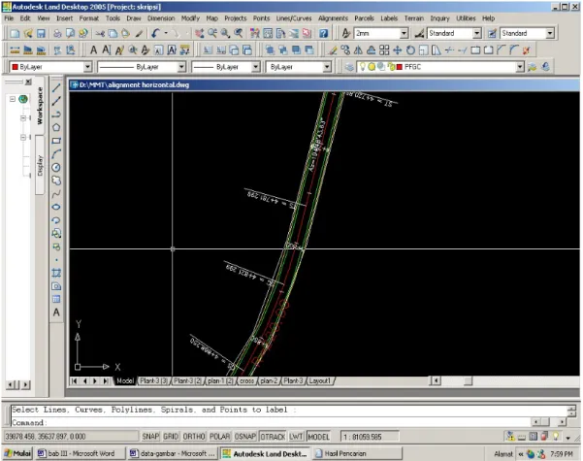Select the Erase tool in modify toolbar
The width and height of the screenshot is (583, 461).
pos(333,49)
